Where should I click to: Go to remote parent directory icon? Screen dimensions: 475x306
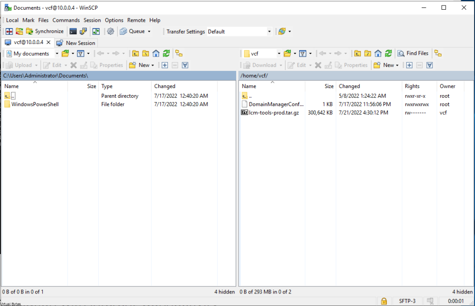click(358, 54)
